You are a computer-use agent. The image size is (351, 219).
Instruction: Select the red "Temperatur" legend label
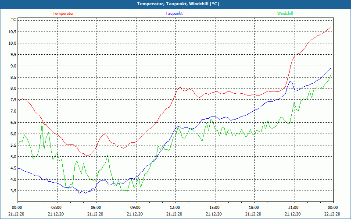point(63,14)
